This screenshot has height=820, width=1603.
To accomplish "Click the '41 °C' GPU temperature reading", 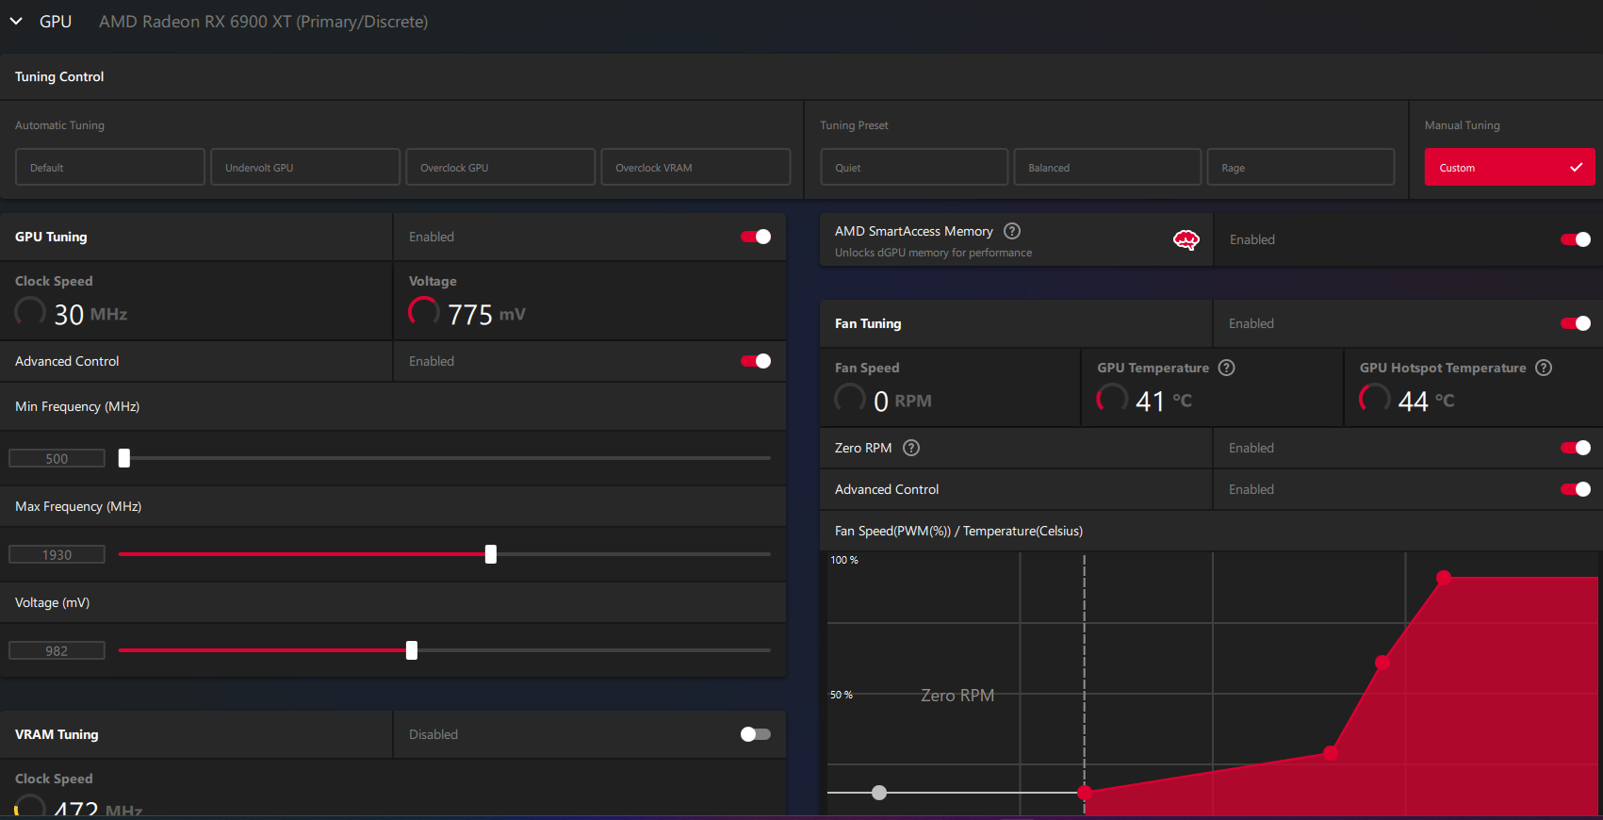I will pyautogui.click(x=1164, y=401).
